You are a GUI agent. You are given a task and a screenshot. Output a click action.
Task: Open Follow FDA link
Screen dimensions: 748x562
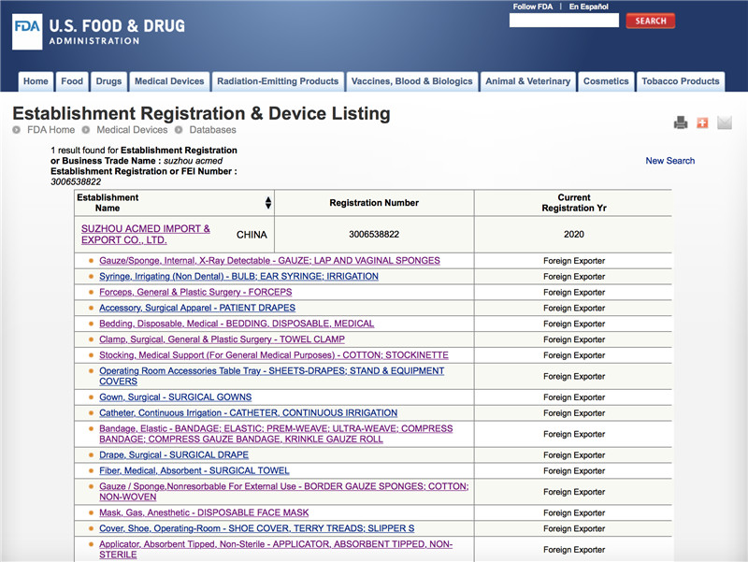tap(532, 7)
